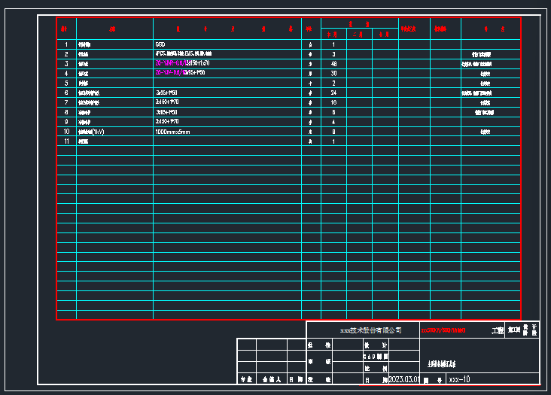
Task: Click the quantity value 24 in row 6
Action: [333, 93]
